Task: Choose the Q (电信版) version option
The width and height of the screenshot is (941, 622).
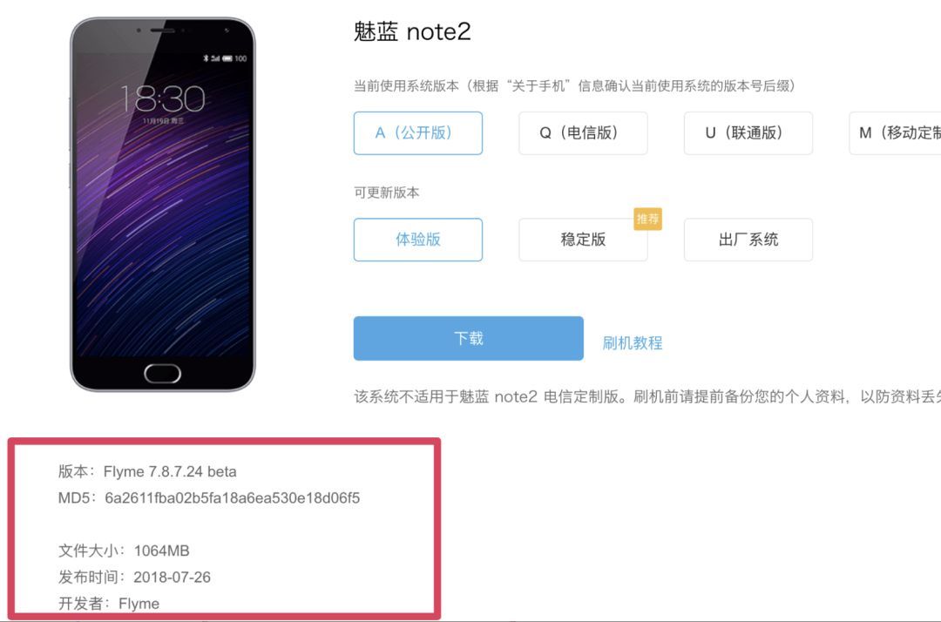Action: tap(583, 133)
